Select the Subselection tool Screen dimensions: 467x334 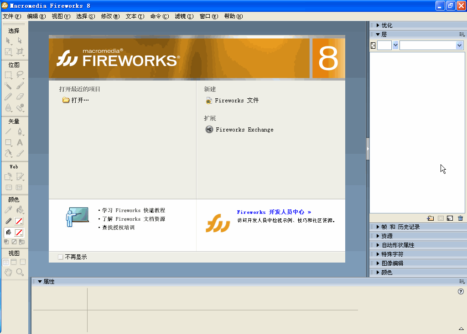pos(20,40)
